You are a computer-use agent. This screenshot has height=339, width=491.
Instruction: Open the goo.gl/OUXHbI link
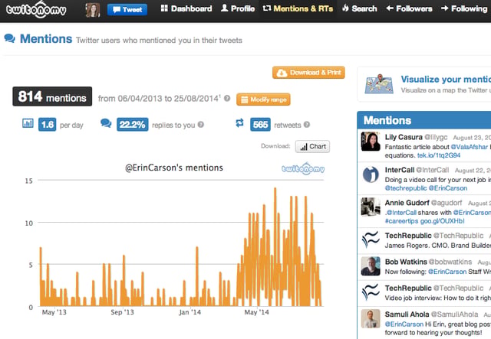point(442,221)
